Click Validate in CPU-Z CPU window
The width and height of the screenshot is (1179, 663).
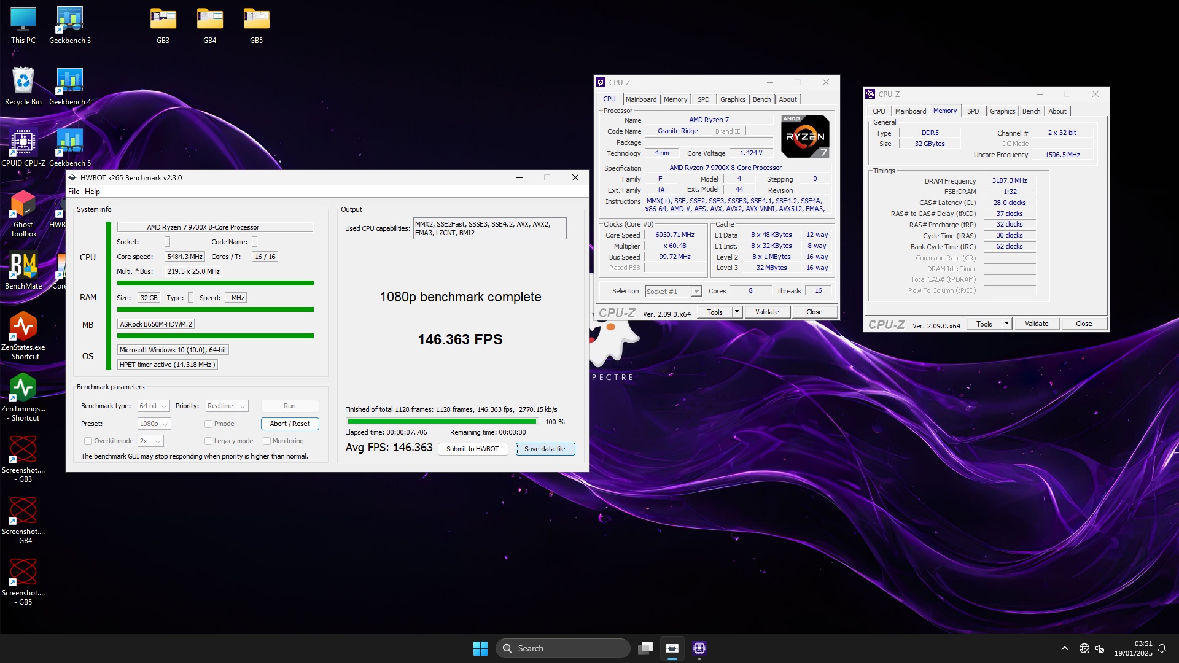point(767,312)
